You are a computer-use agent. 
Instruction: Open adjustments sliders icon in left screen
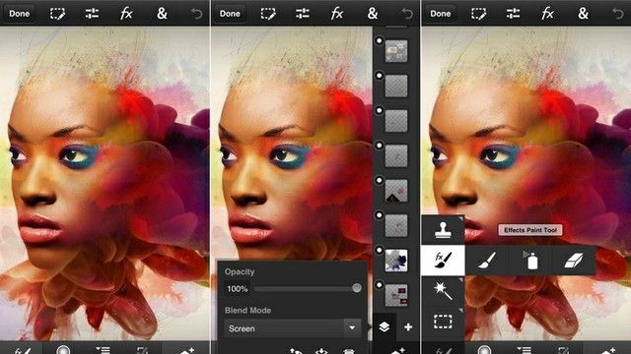click(x=92, y=14)
